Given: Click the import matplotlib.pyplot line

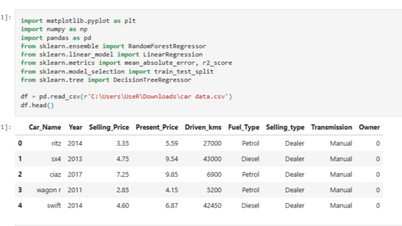Looking at the screenshot, I should [x=78, y=21].
